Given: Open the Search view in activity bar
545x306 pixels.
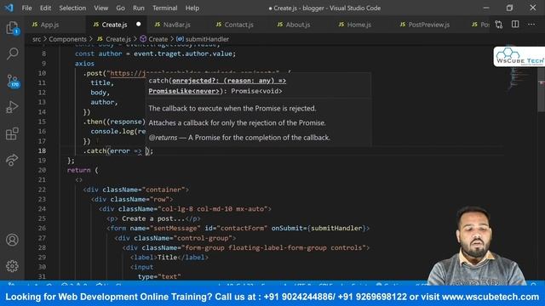Looking at the screenshot, I should (x=12, y=54).
